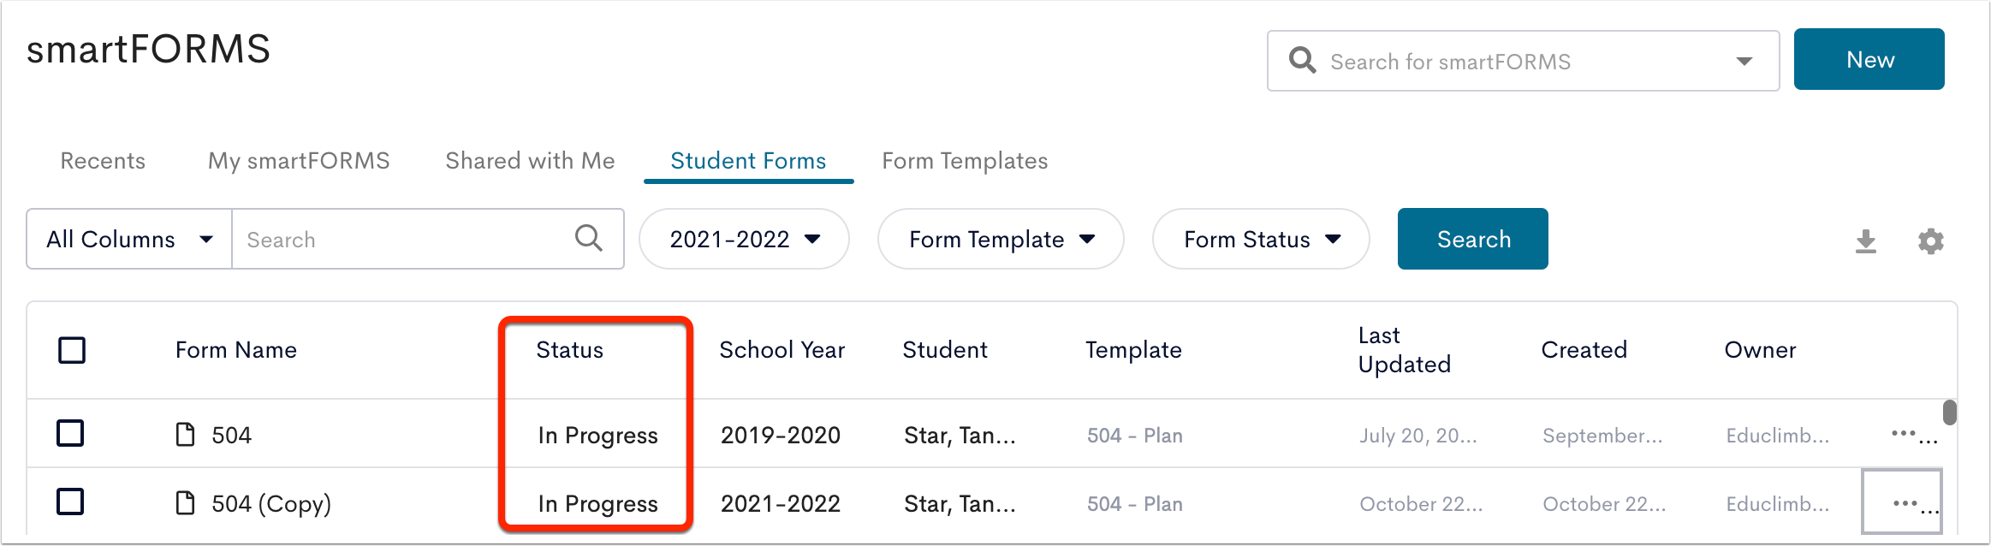Image resolution: width=1991 pixels, height=546 pixels.
Task: Open table settings with the gear icon
Action: click(x=1930, y=241)
